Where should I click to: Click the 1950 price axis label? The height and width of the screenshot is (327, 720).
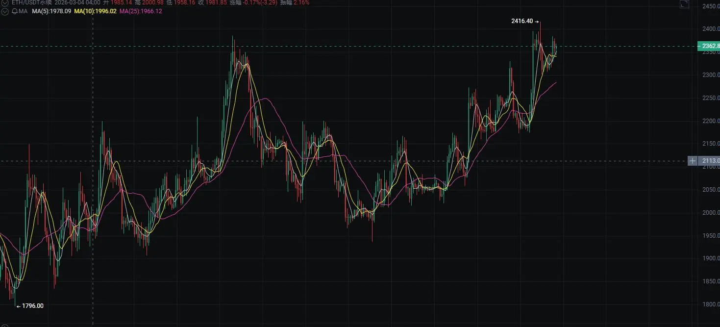711,235
